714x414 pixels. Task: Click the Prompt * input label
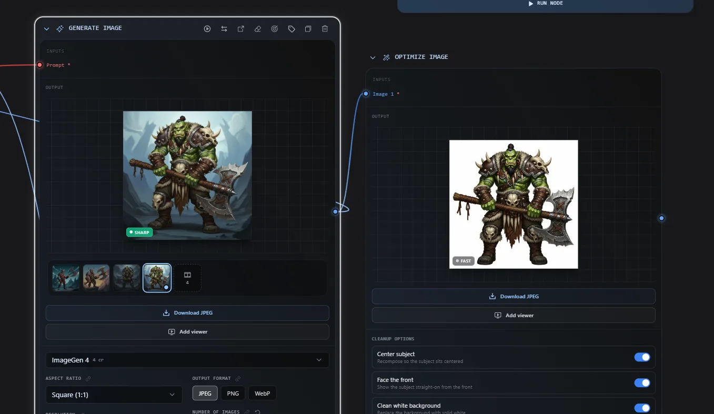click(58, 65)
